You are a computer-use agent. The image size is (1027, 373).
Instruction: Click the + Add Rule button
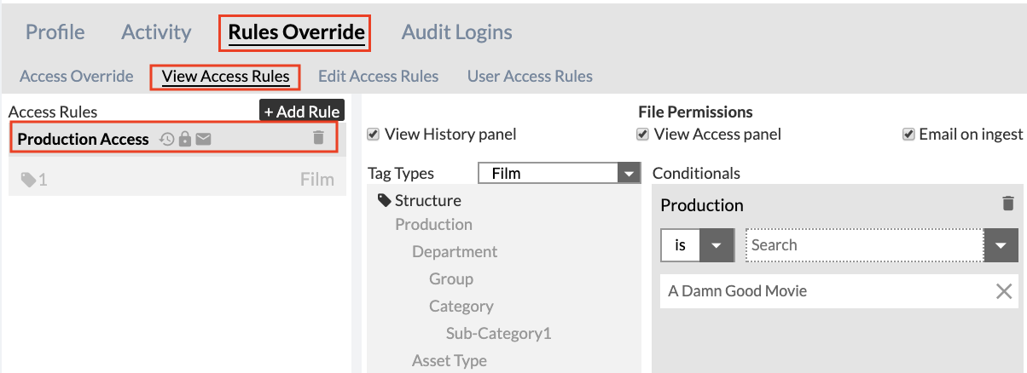pos(302,112)
